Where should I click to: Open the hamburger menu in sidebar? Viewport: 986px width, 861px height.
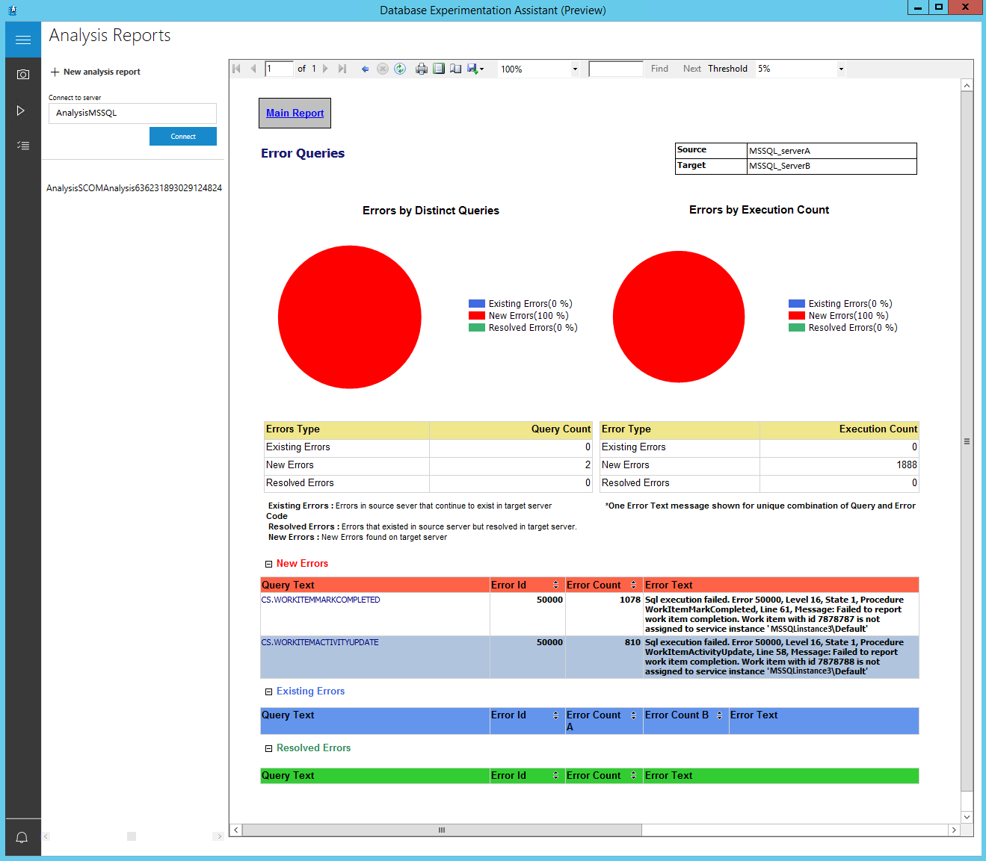23,40
